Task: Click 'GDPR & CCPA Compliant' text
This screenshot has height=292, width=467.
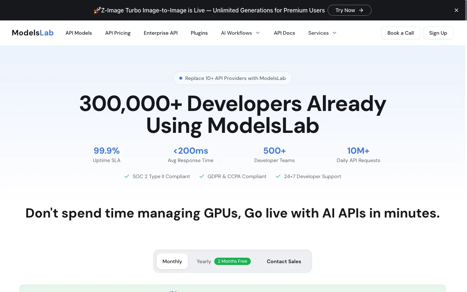Action: pos(237,176)
